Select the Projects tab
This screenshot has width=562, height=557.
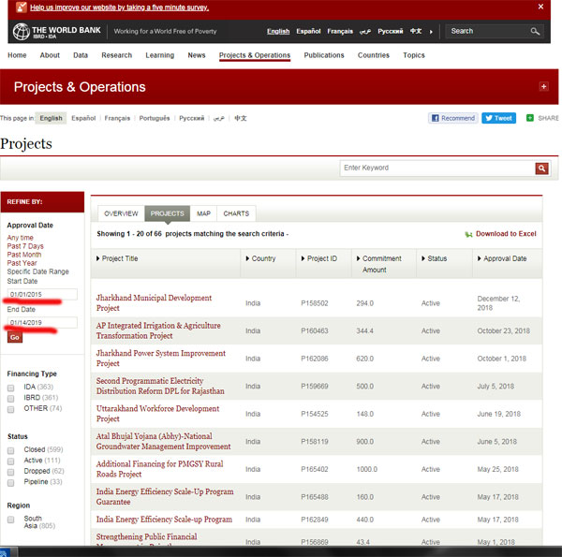point(167,213)
